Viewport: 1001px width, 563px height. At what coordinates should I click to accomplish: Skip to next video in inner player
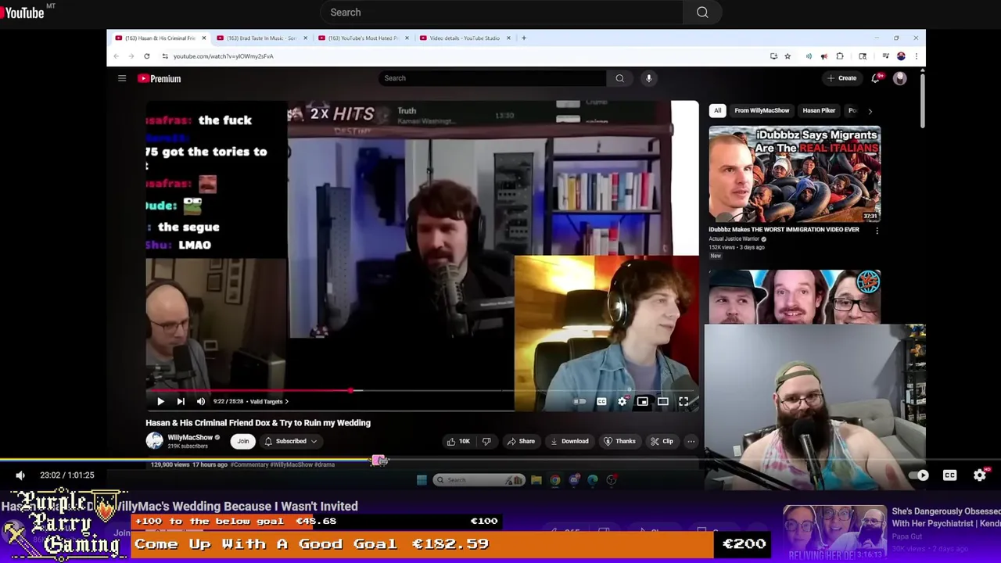pos(181,401)
